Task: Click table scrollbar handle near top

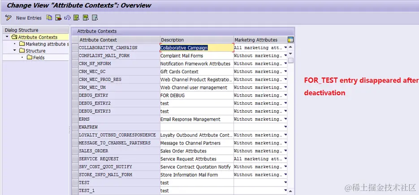Action: (291, 60)
